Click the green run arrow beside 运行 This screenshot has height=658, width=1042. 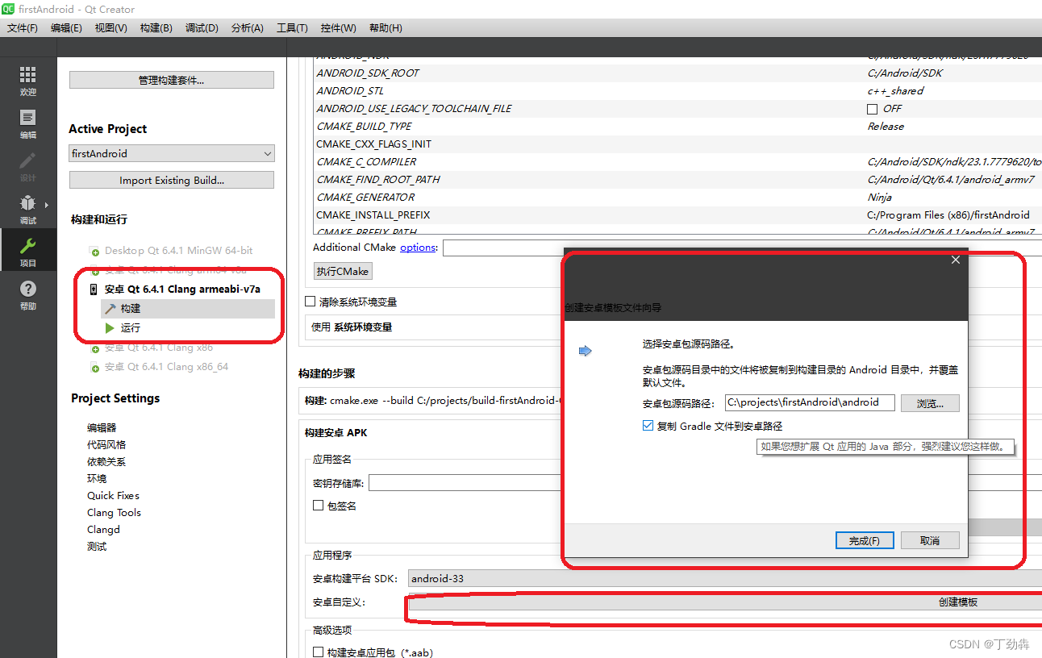tap(110, 327)
